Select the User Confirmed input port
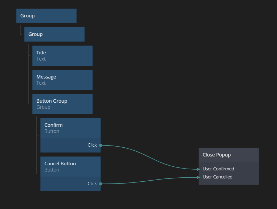277x209 pixels. tap(218, 169)
